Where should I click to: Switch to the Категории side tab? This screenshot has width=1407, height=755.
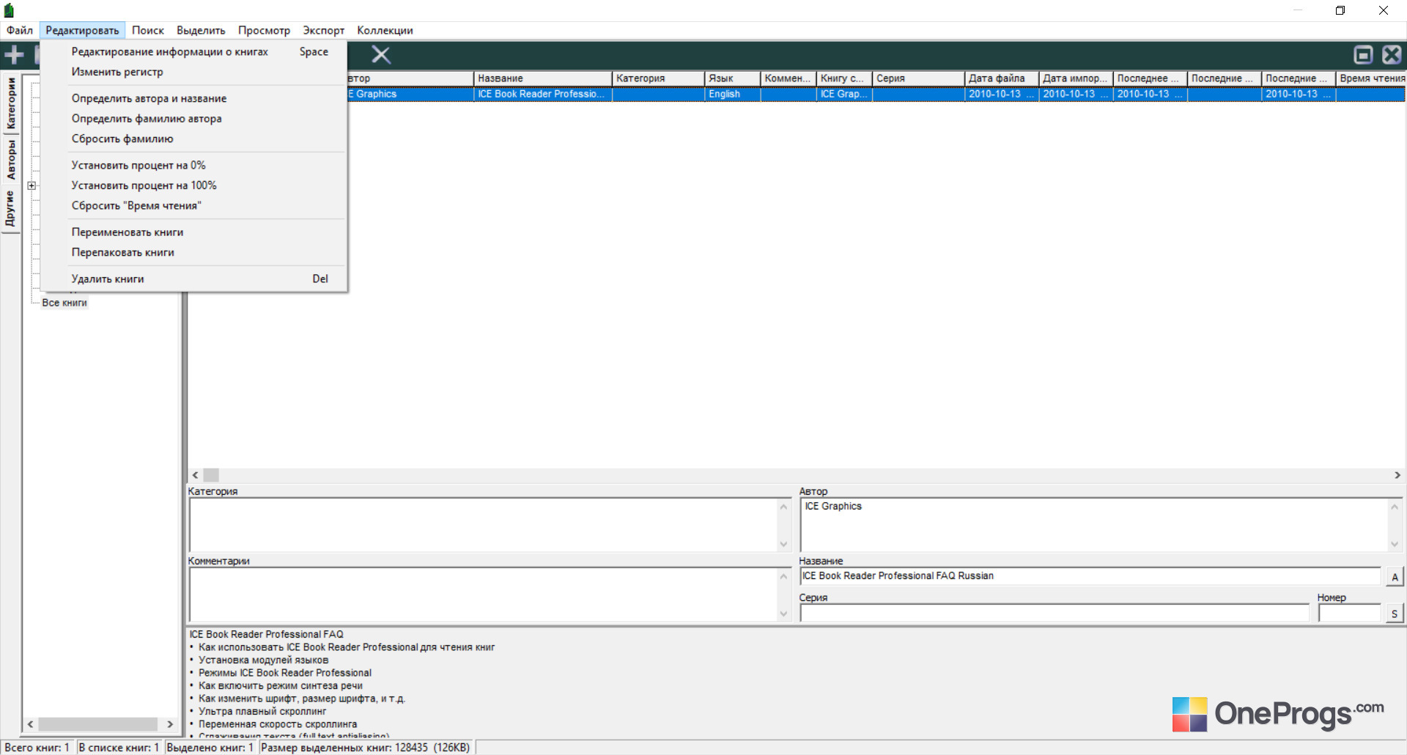pyautogui.click(x=11, y=103)
